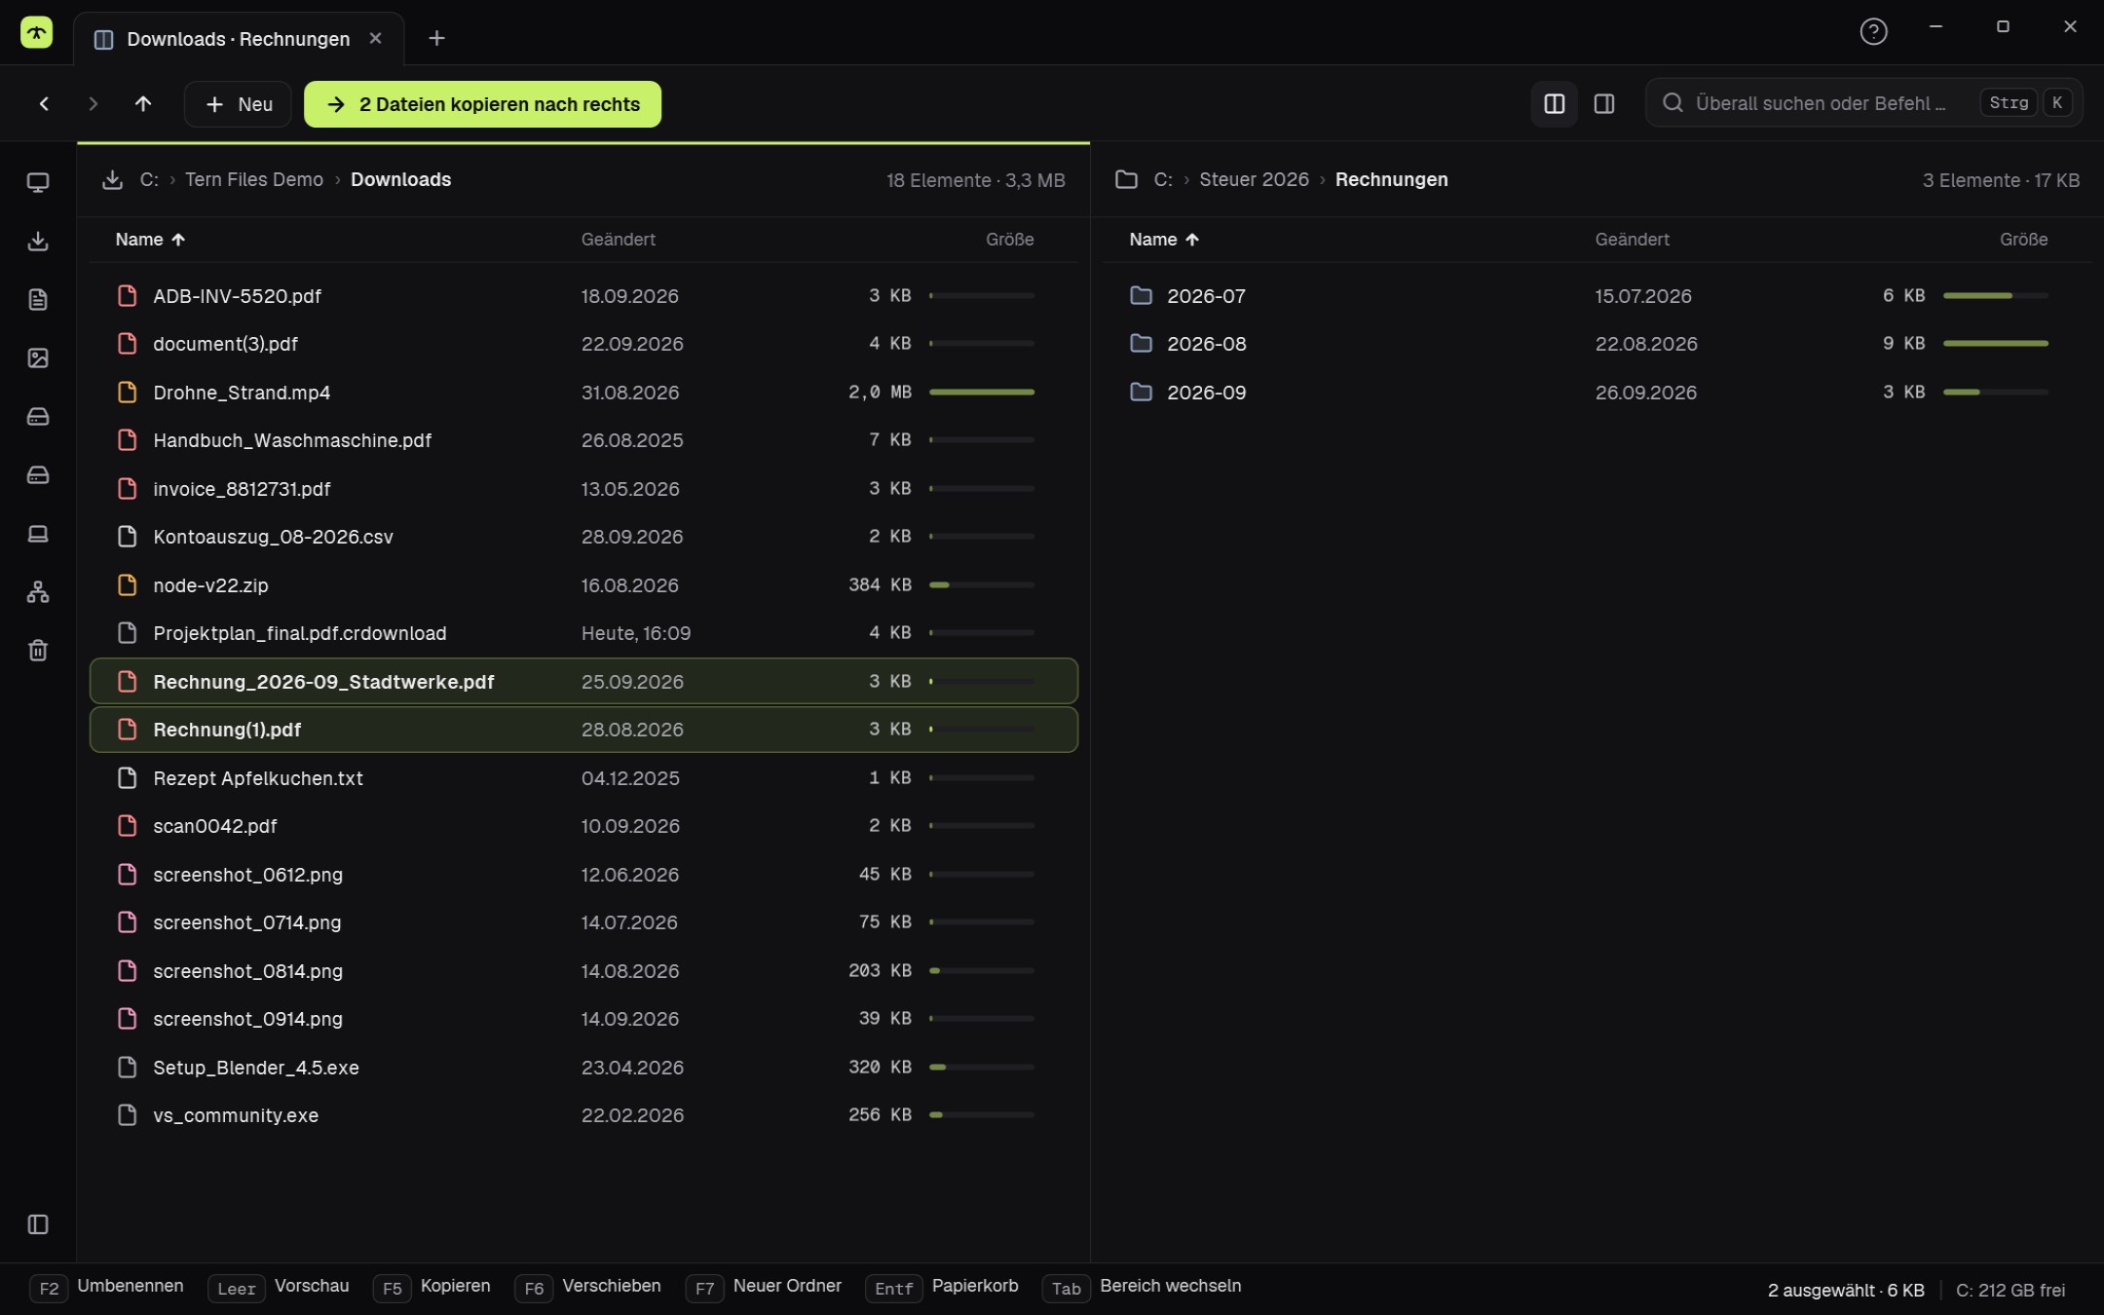Image resolution: width=2104 pixels, height=1315 pixels.
Task: Go back with the left arrow
Action: [x=44, y=103]
